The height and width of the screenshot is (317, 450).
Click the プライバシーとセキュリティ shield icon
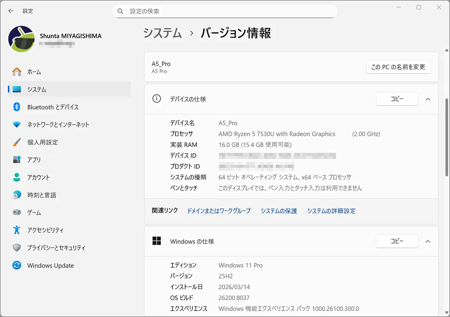[x=17, y=248]
